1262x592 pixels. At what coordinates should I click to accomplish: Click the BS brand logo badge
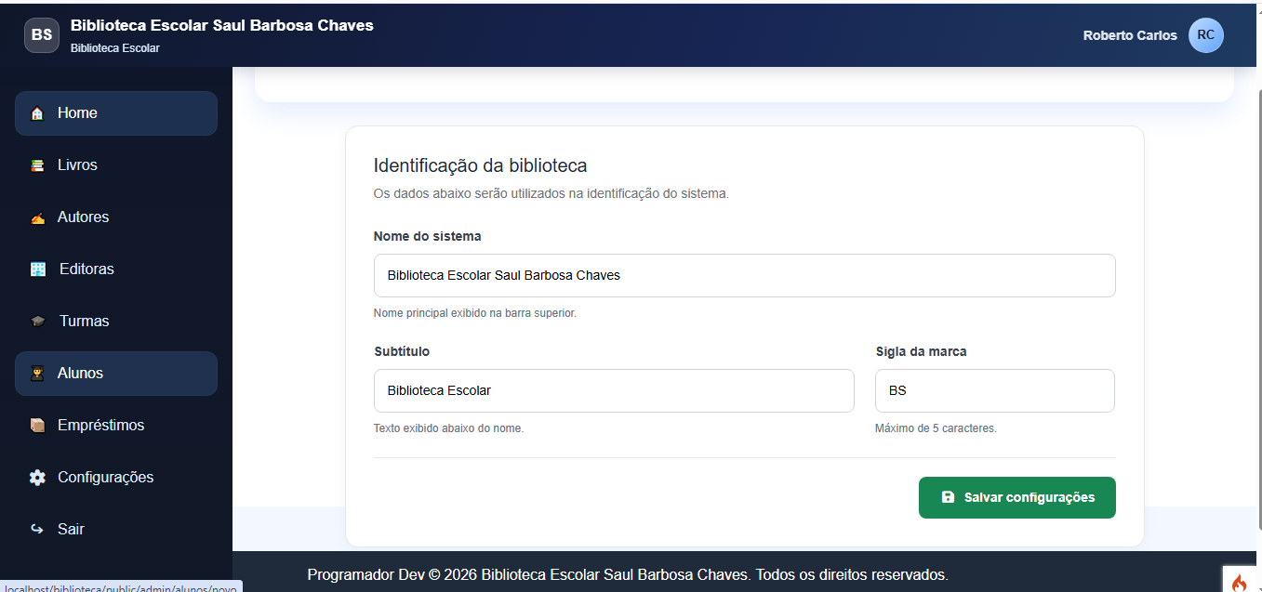pos(42,35)
